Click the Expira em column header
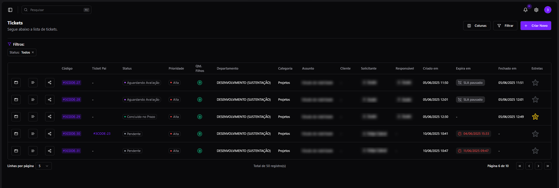The width and height of the screenshot is (559, 188). tap(463, 68)
